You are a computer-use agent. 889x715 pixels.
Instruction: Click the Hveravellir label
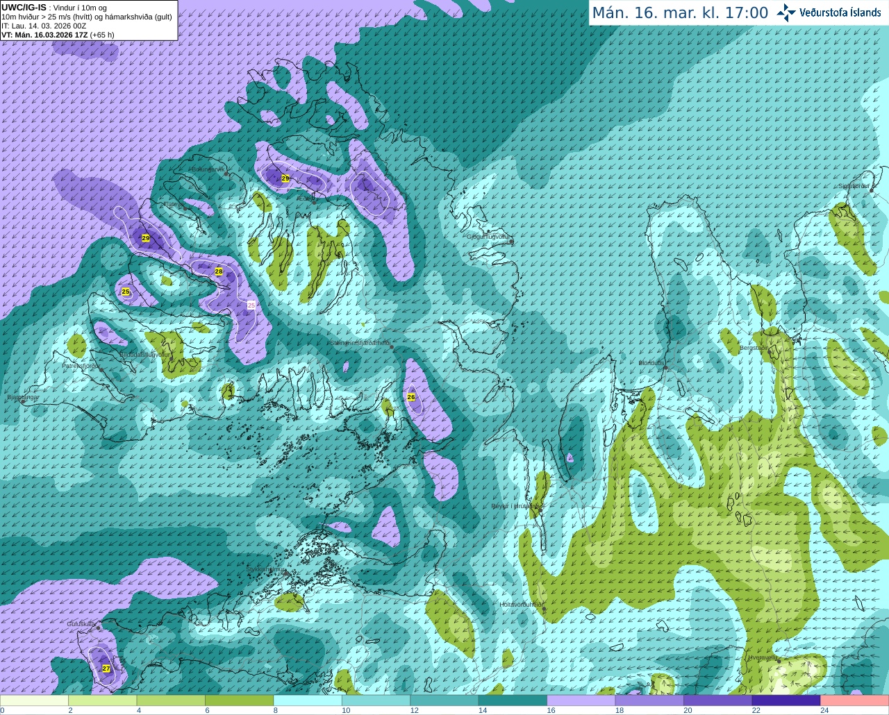pyautogui.click(x=763, y=657)
